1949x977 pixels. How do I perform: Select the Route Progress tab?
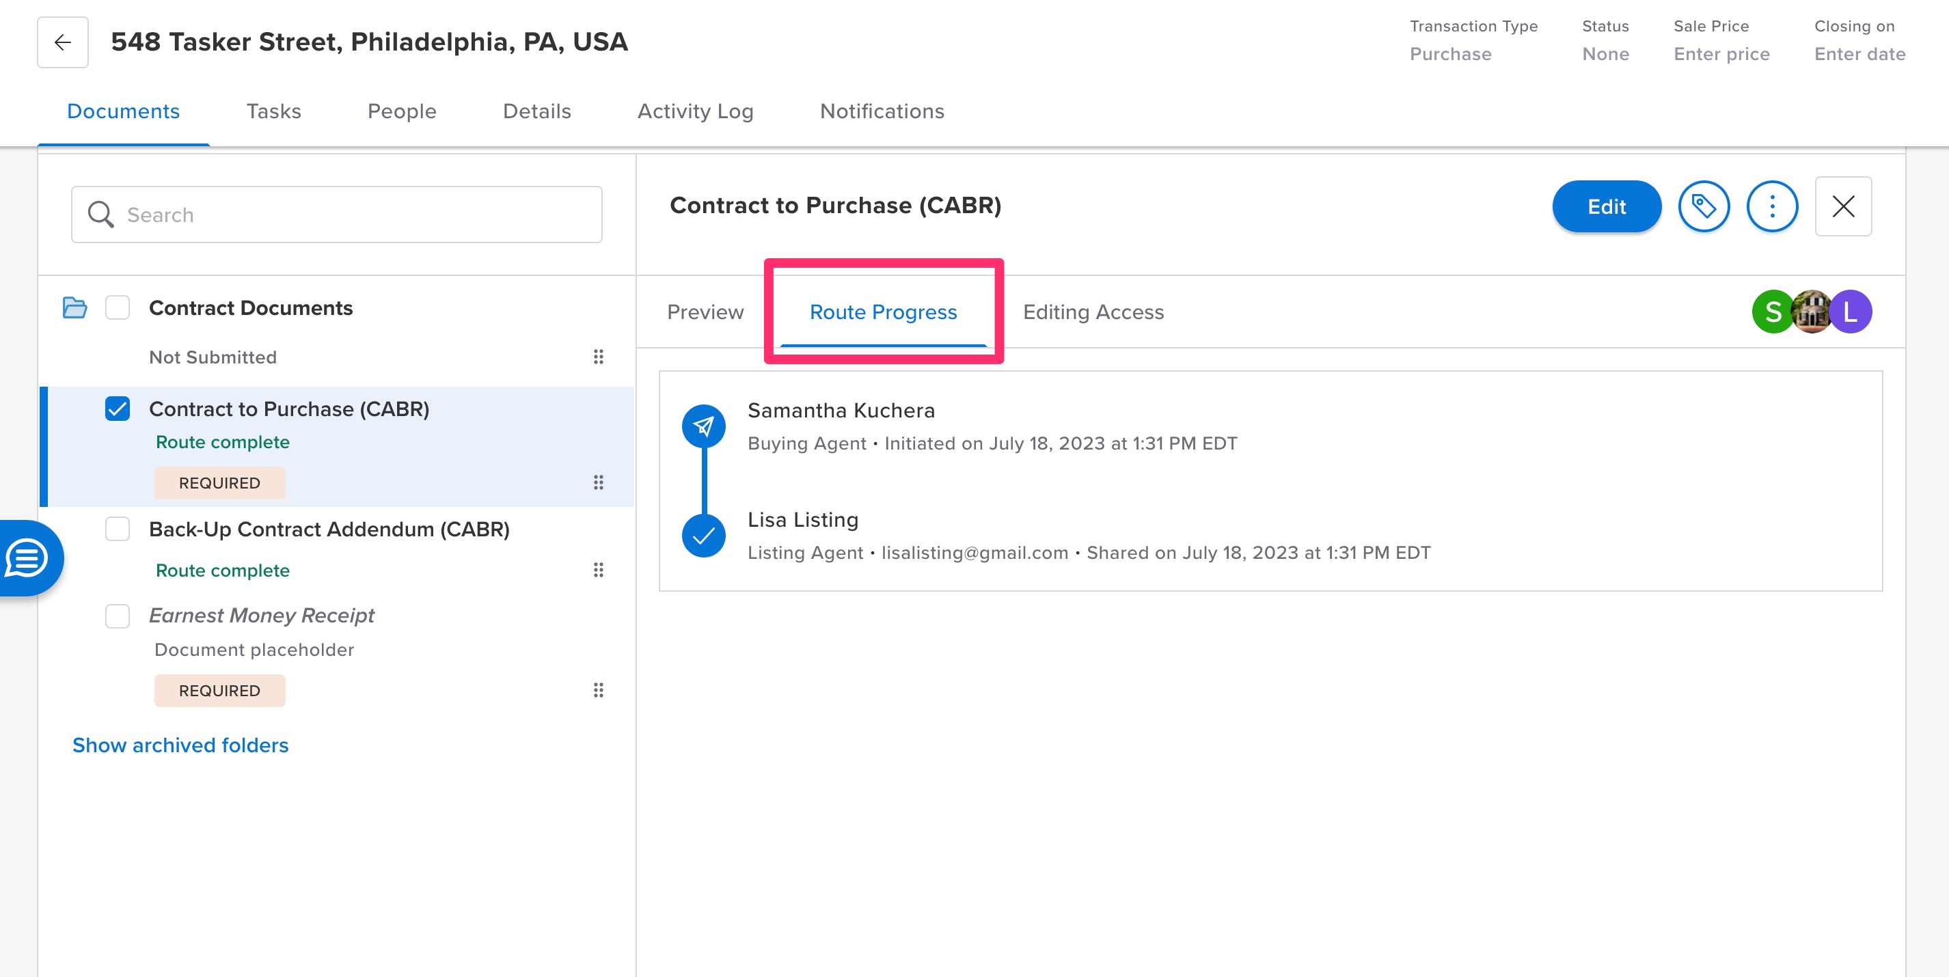pyautogui.click(x=883, y=312)
